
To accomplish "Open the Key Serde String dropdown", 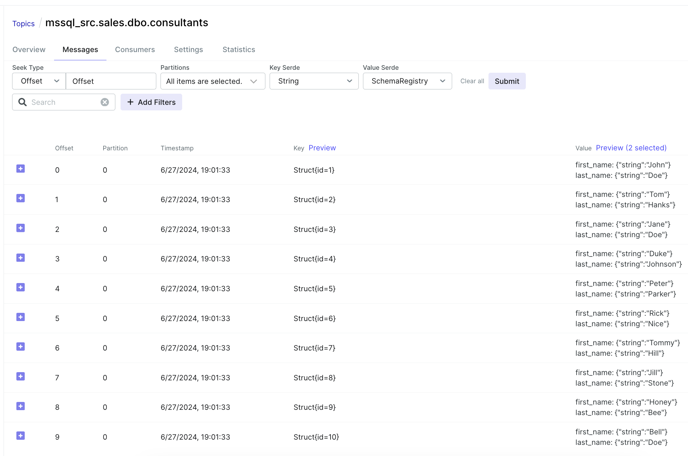I will (x=314, y=81).
